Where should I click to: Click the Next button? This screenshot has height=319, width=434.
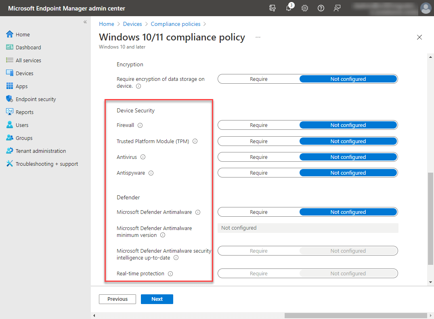(x=157, y=299)
